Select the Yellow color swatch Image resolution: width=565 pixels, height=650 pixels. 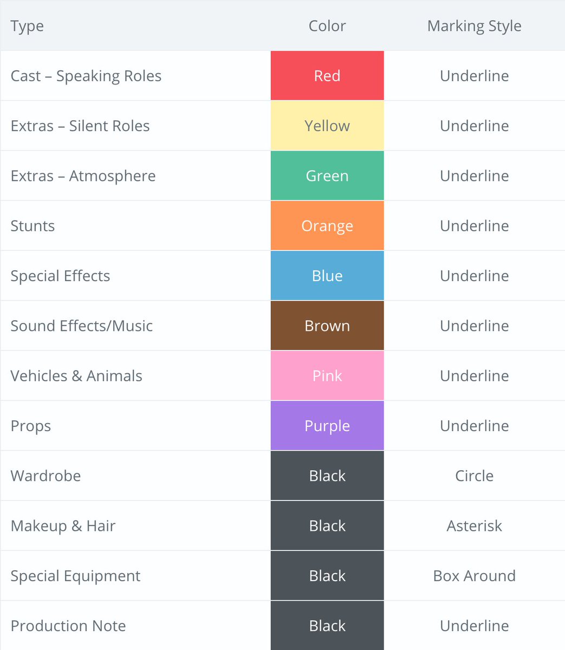(327, 126)
